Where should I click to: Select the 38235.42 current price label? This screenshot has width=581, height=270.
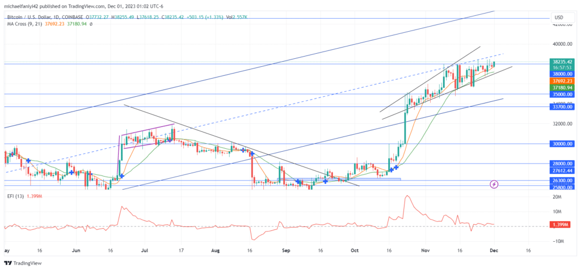[x=562, y=62]
